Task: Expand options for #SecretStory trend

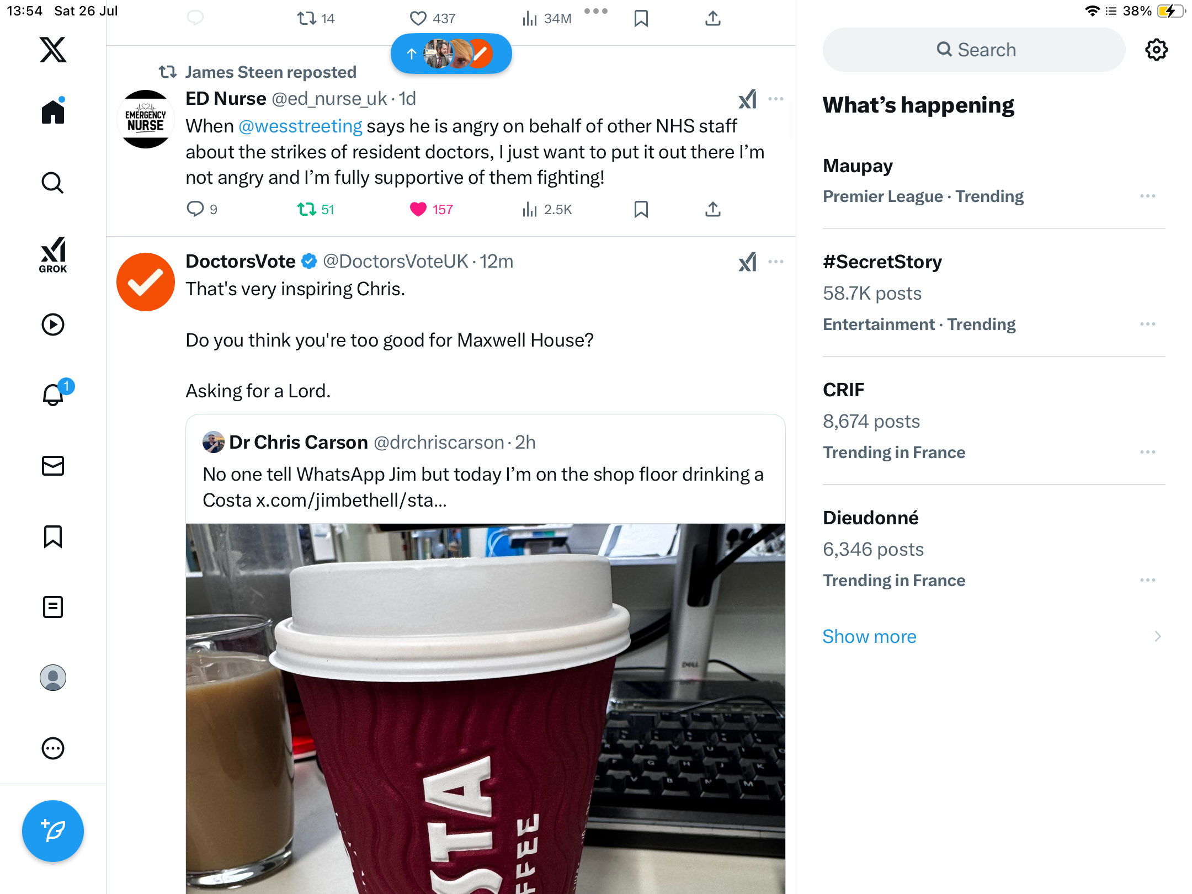Action: pos(1148,324)
